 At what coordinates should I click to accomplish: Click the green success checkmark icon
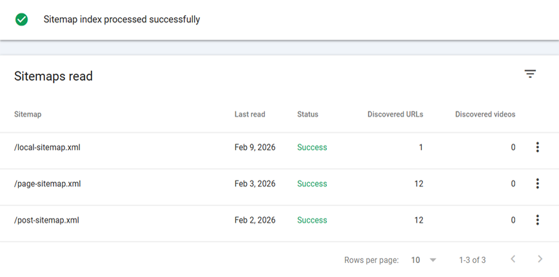[x=22, y=19]
